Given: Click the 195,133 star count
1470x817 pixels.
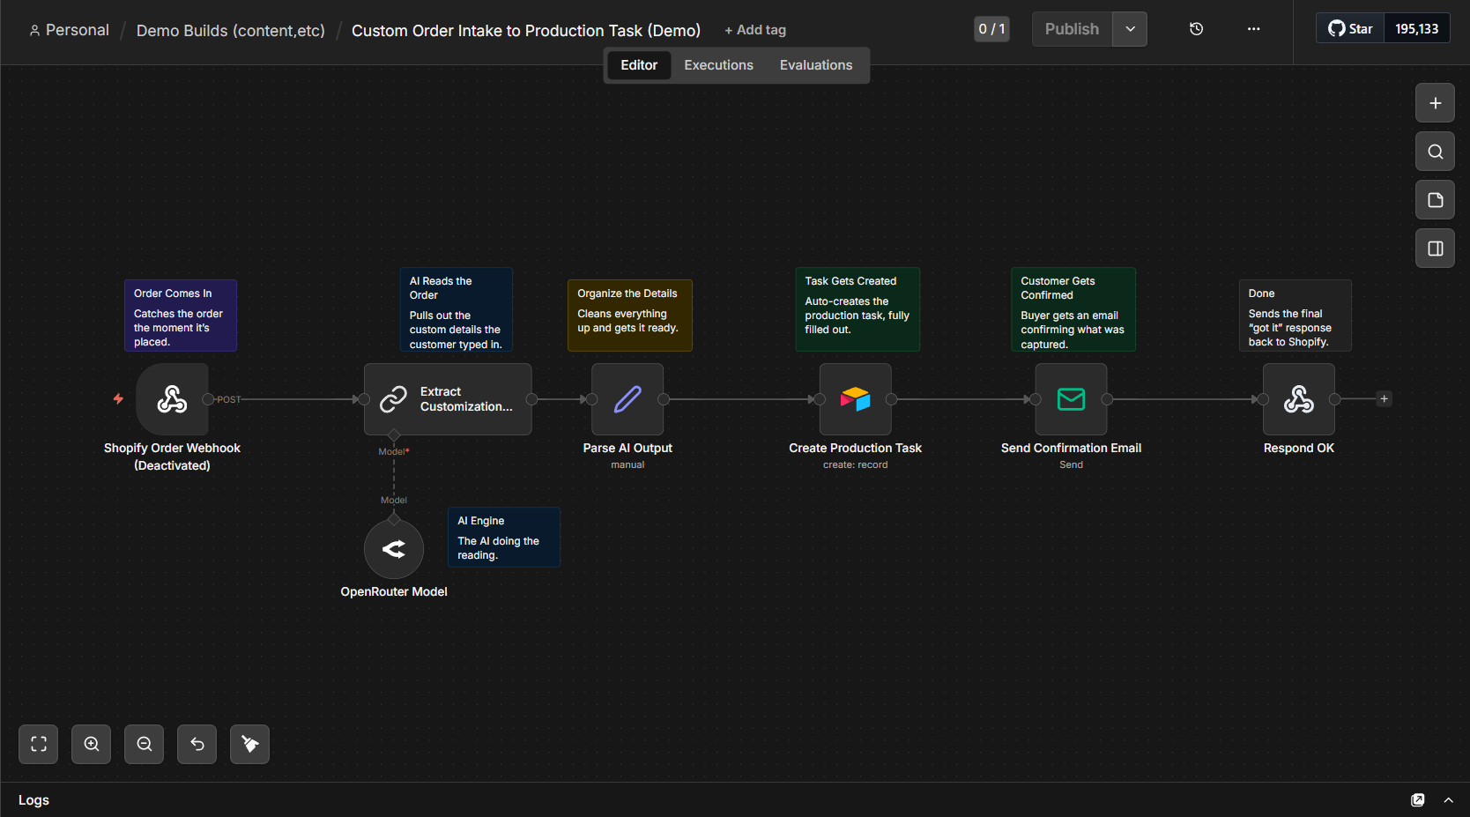Looking at the screenshot, I should 1416,29.
